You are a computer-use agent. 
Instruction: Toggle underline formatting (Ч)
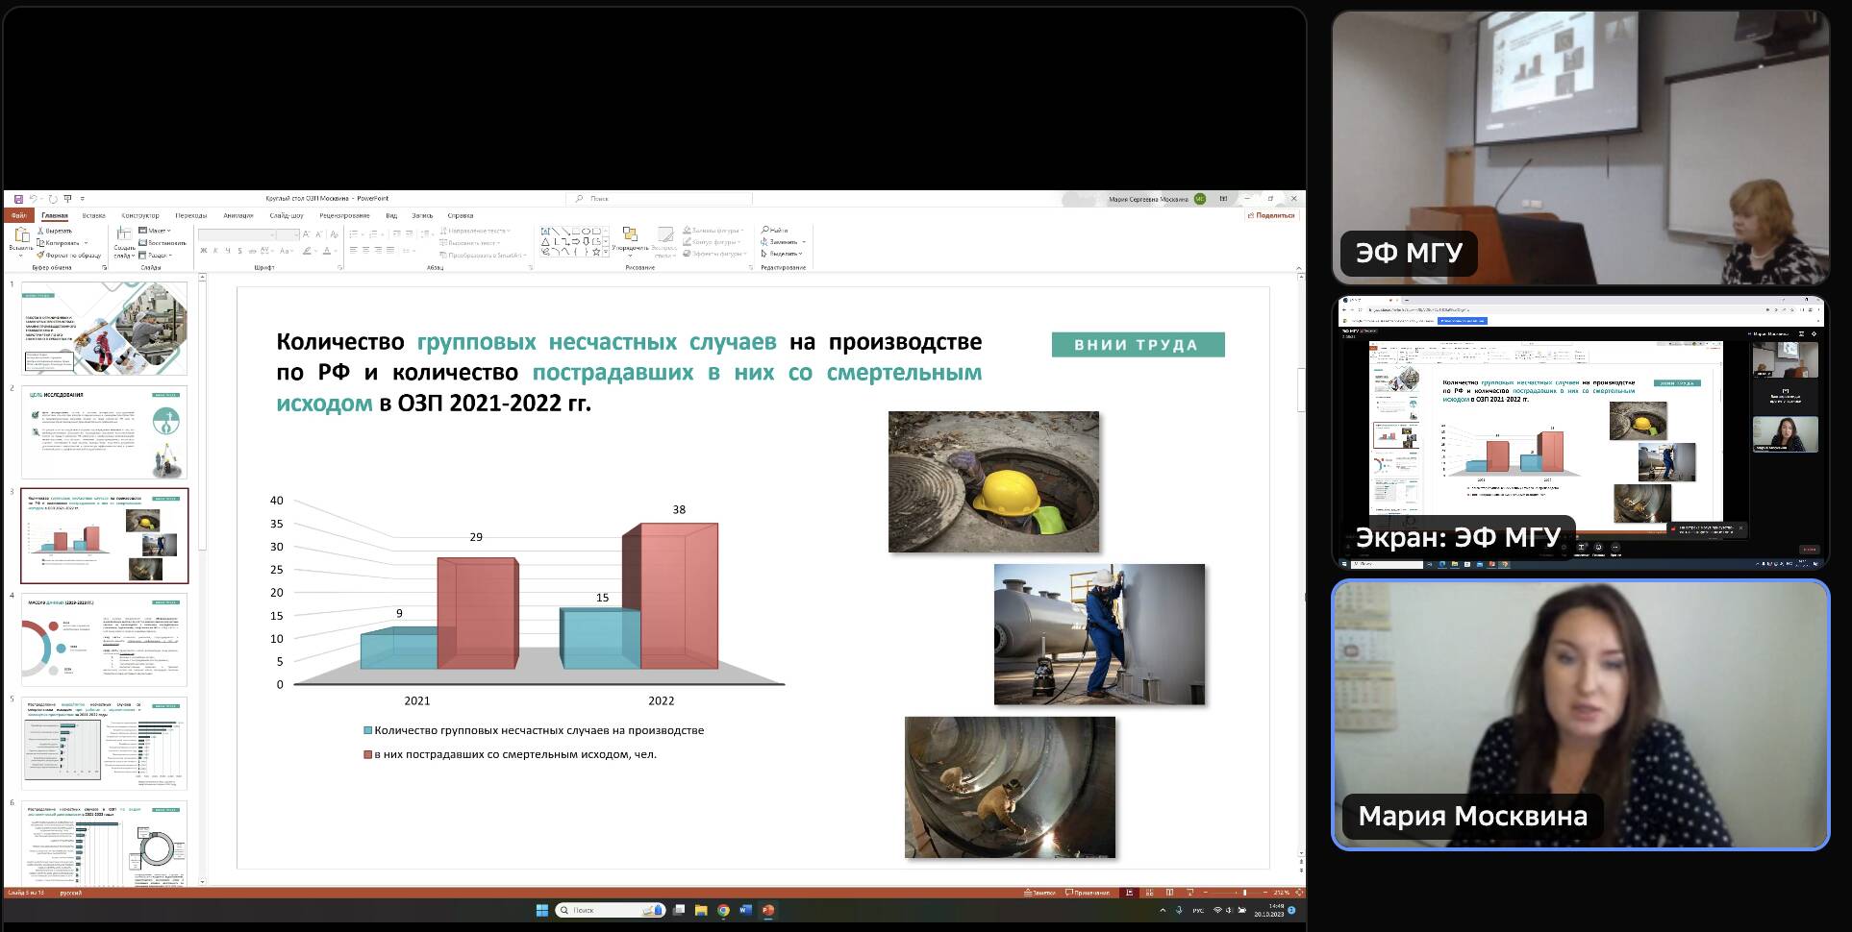228,251
